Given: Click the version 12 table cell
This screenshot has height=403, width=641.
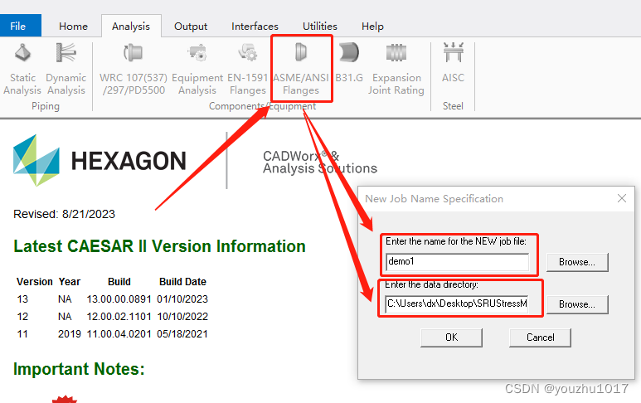Looking at the screenshot, I should point(22,317).
